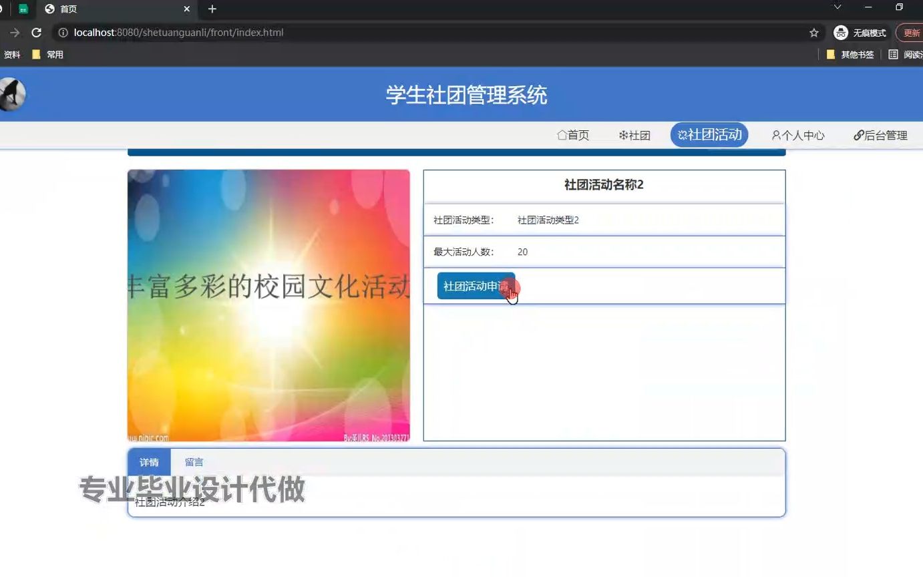923x577 pixels.
Task: Click the incognito mode indicator icon
Action: click(840, 32)
